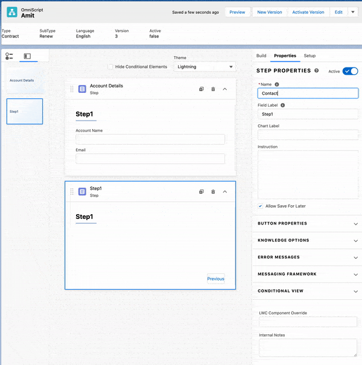Switch to the tree list view icon
Viewport: 362px width, 365px height.
[x=9, y=56]
